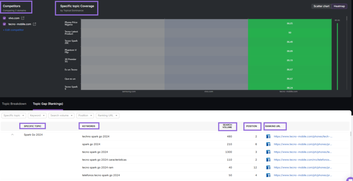Click the favicon in the 1300 search volume row
This screenshot has width=353, height=181.
(268, 152)
